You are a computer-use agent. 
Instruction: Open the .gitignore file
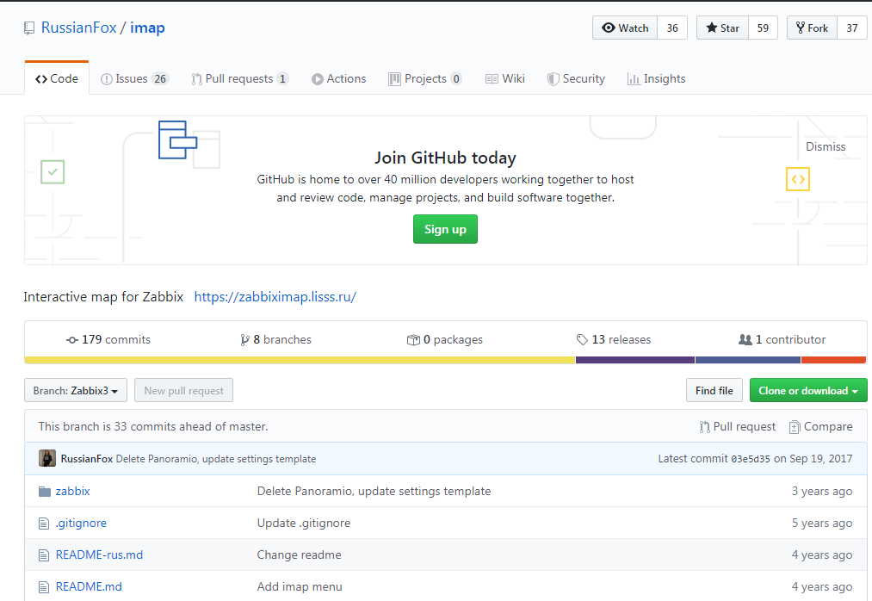click(x=81, y=524)
